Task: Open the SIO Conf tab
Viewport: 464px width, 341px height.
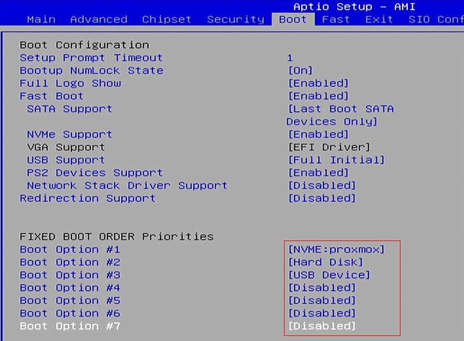Action: [x=436, y=20]
